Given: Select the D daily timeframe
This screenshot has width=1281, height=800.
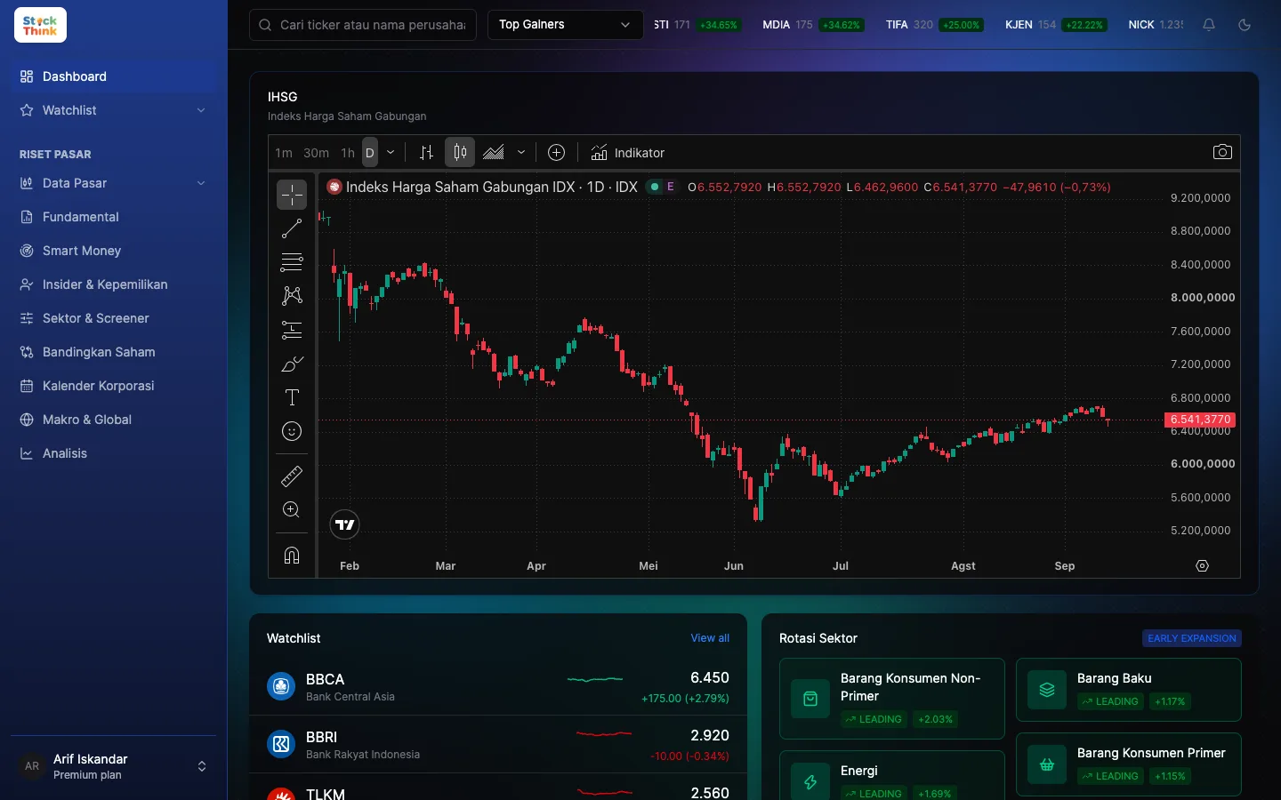Looking at the screenshot, I should (370, 153).
